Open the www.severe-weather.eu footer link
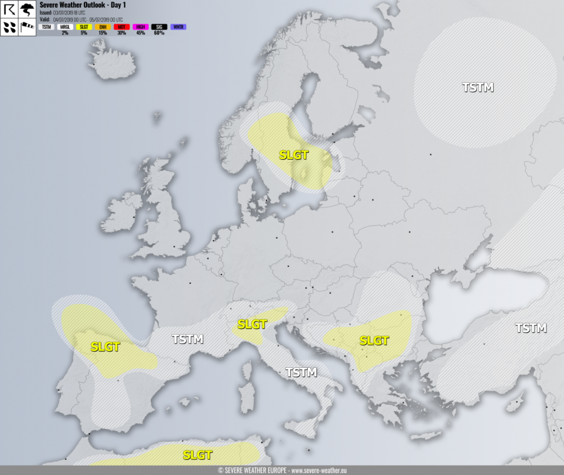This screenshot has width=564, height=475. coord(319,471)
